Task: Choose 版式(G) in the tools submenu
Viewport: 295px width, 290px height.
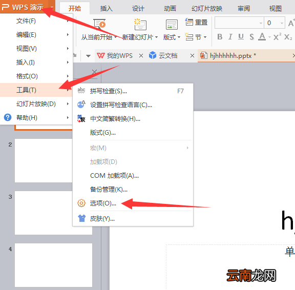Action: click(133, 133)
